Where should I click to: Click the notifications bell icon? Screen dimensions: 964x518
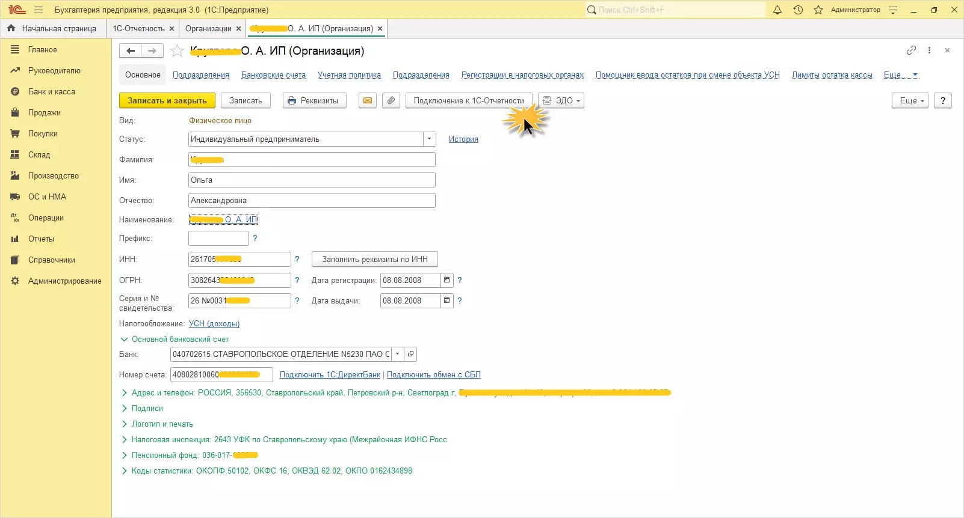[777, 10]
